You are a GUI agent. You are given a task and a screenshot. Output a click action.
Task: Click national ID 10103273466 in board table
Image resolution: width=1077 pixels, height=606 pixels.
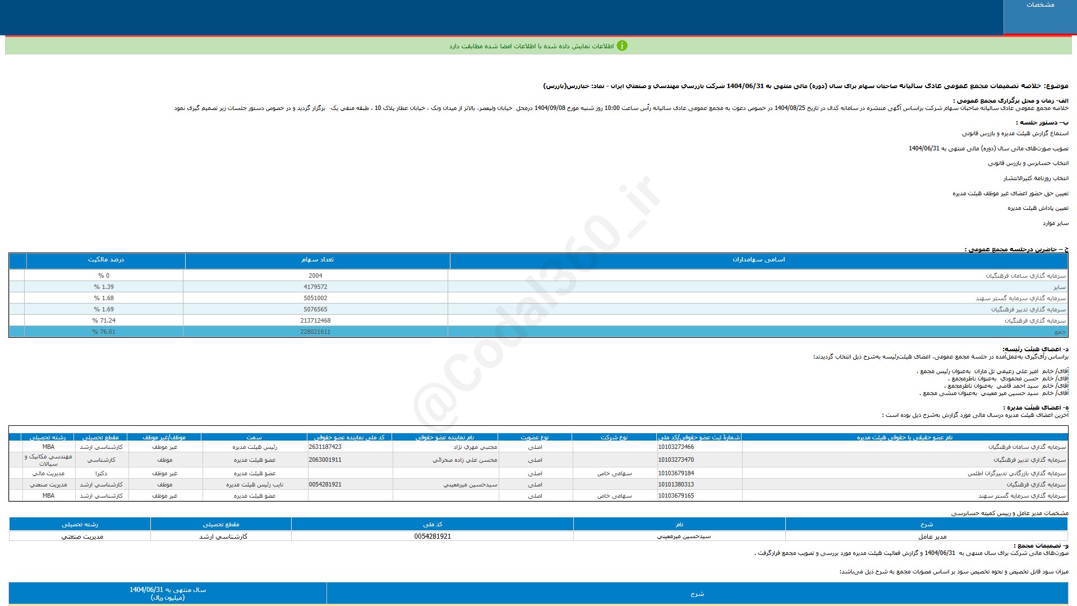(x=676, y=447)
